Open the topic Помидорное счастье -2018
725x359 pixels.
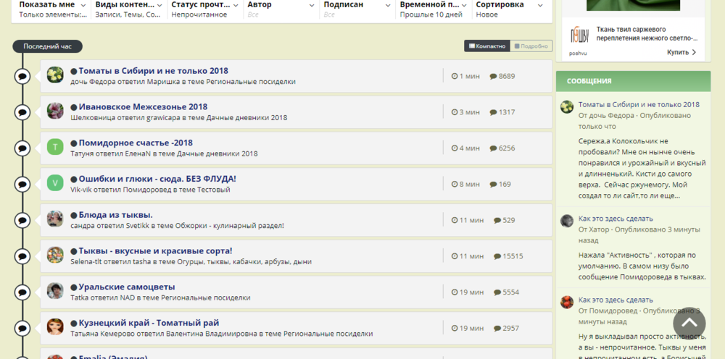pos(136,143)
